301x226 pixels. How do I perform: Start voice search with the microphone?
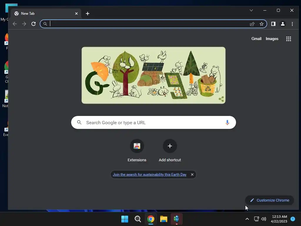(x=227, y=122)
